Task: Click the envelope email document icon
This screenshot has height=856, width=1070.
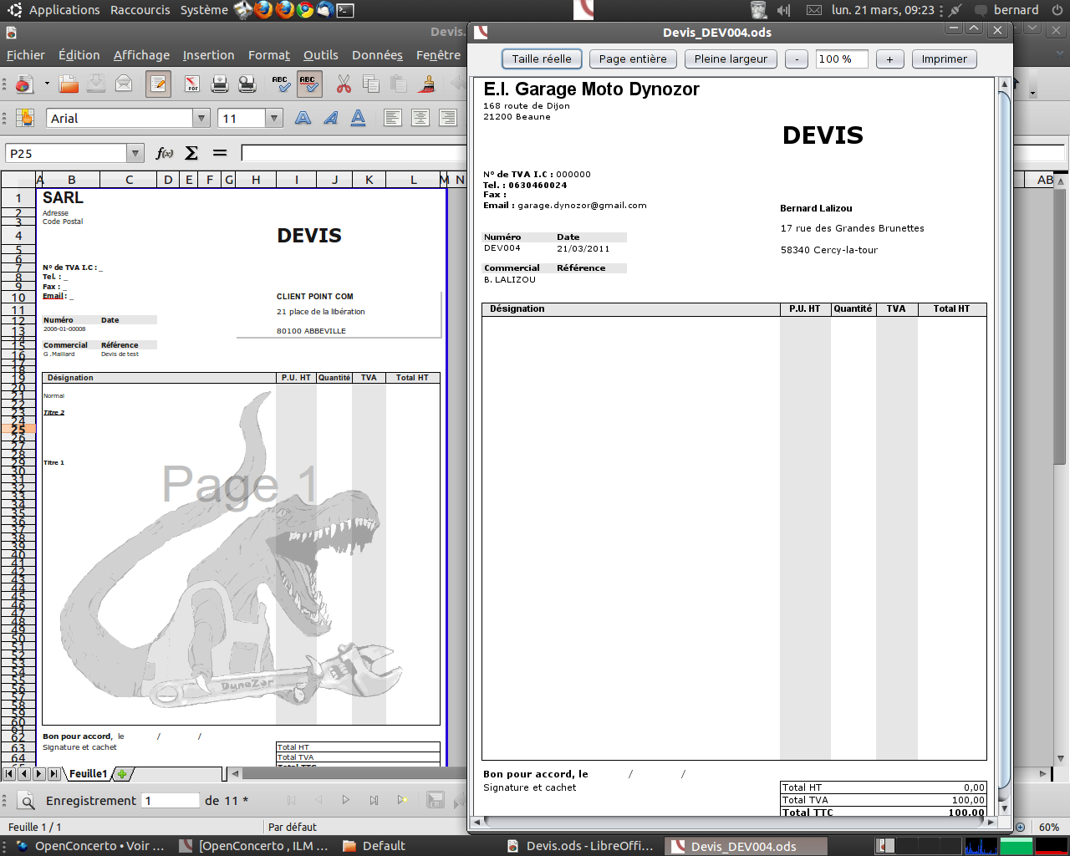Action: [x=124, y=84]
